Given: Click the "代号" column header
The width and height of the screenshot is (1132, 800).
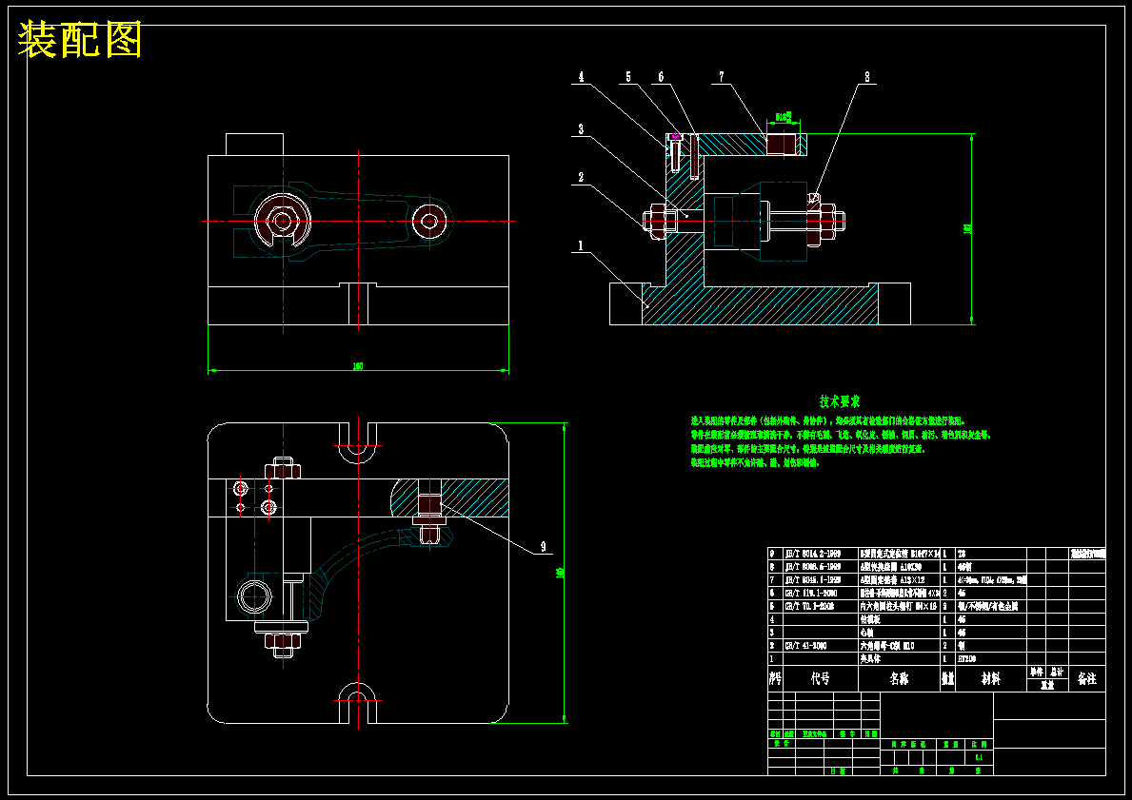Looking at the screenshot, I should tap(820, 678).
